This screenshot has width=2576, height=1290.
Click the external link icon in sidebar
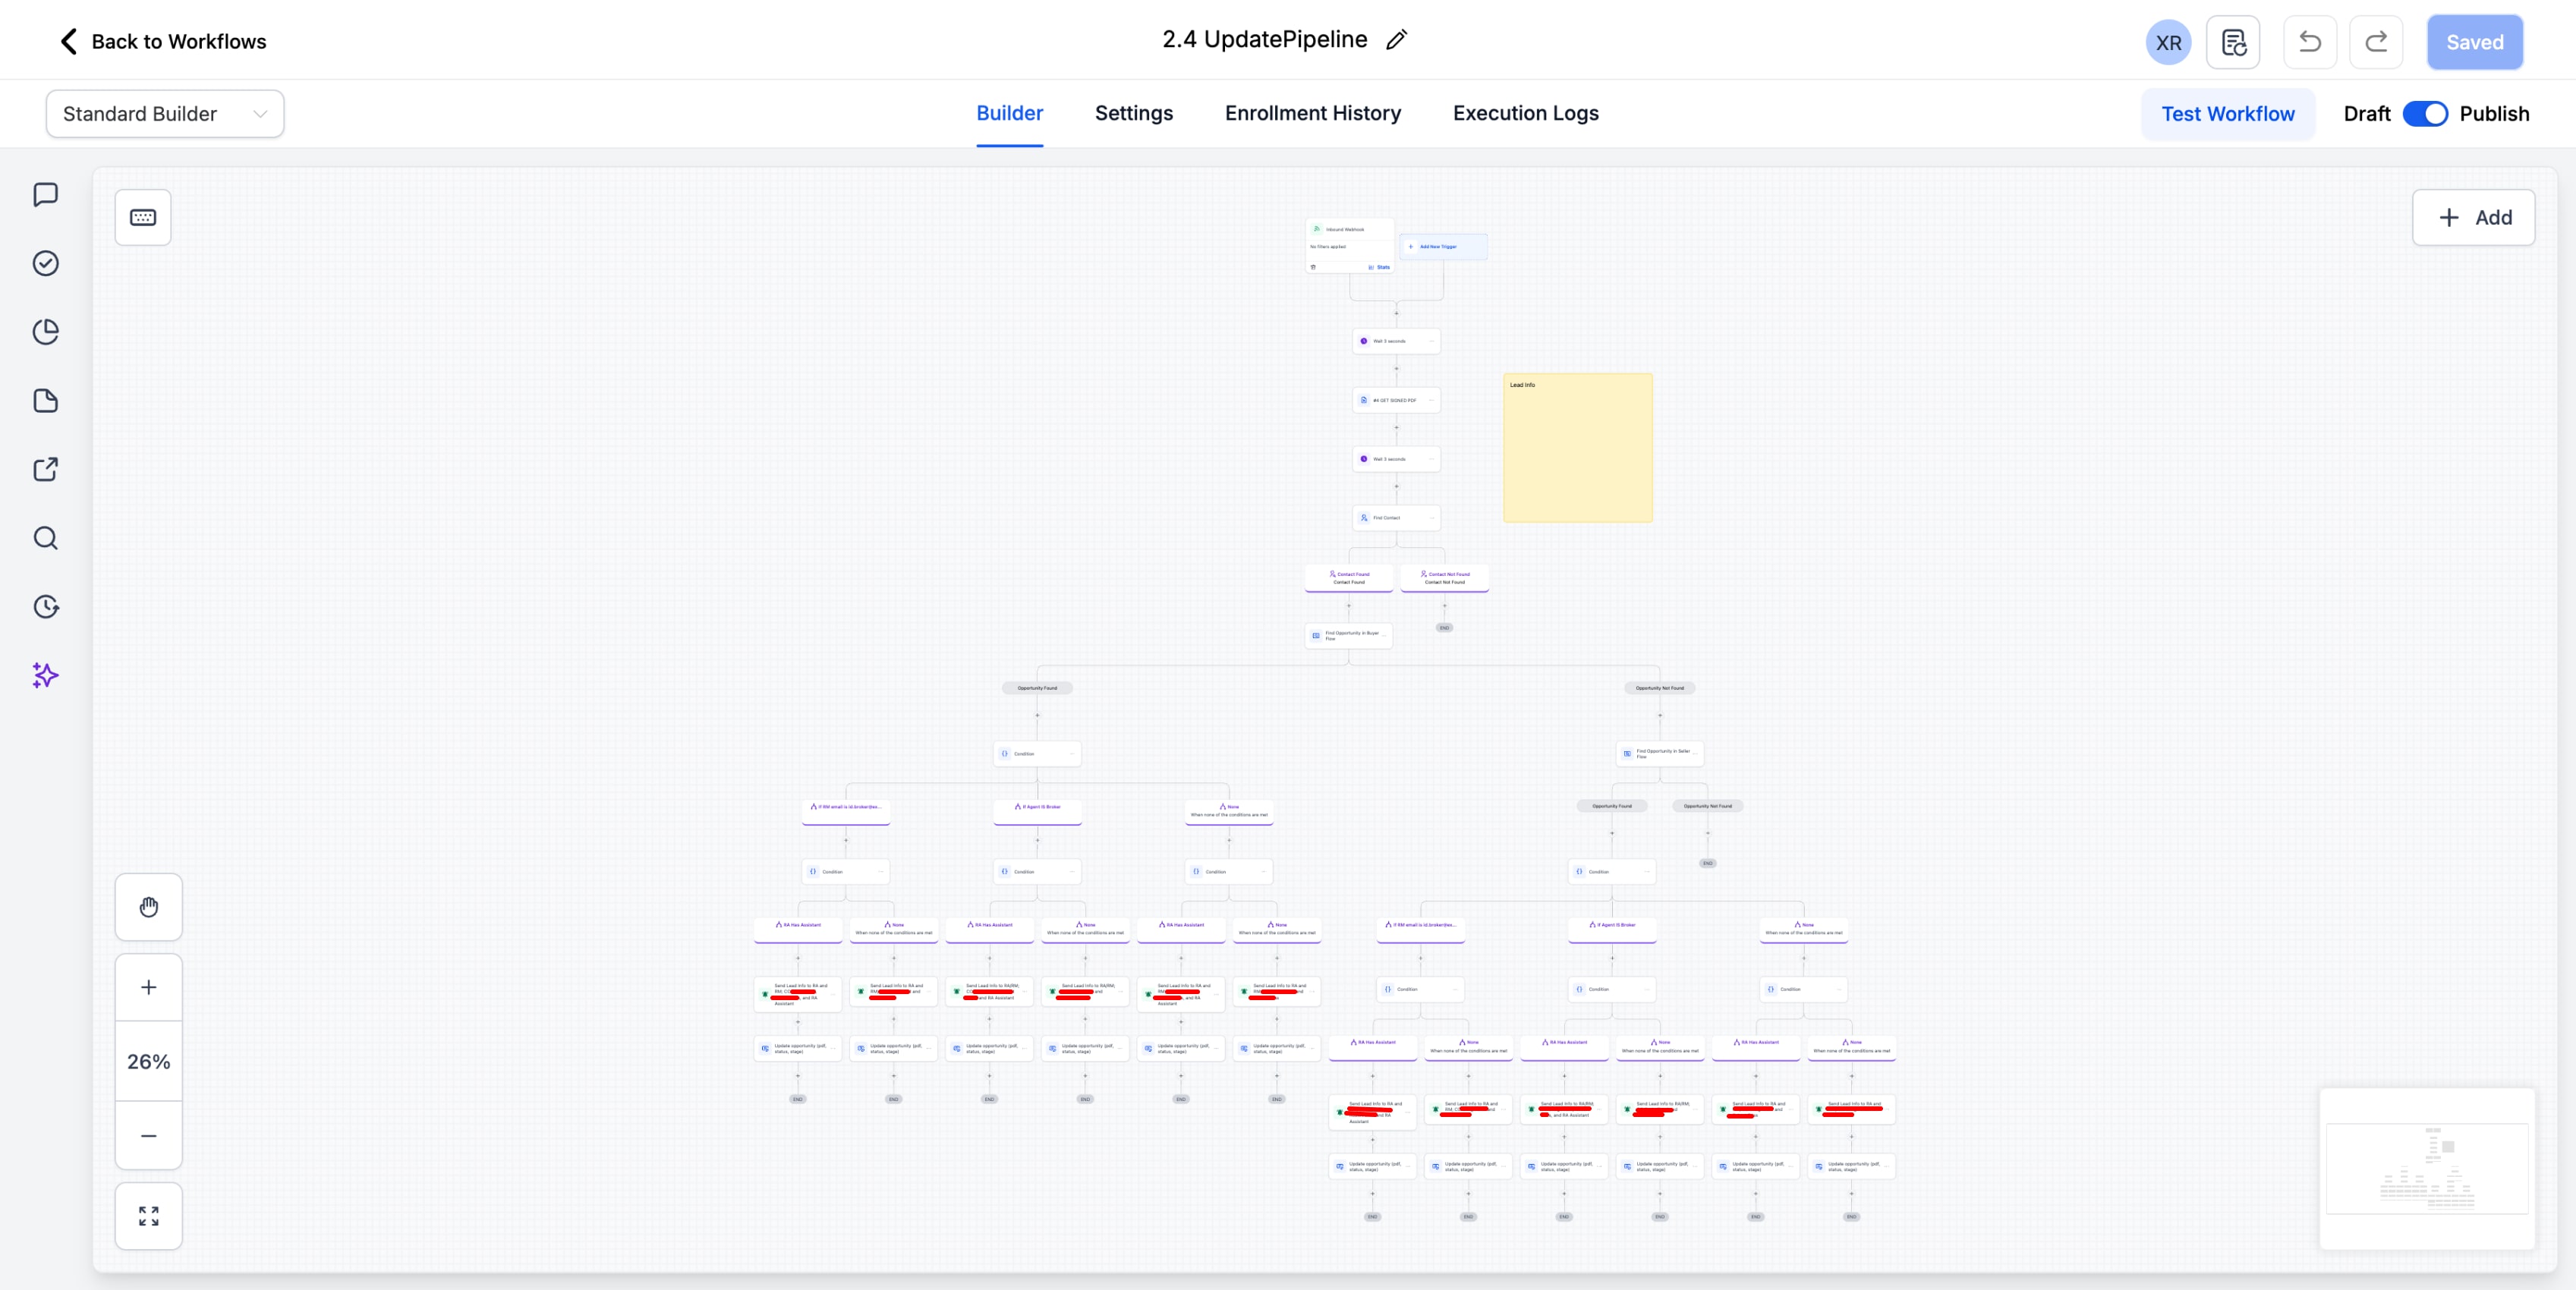pos(46,469)
